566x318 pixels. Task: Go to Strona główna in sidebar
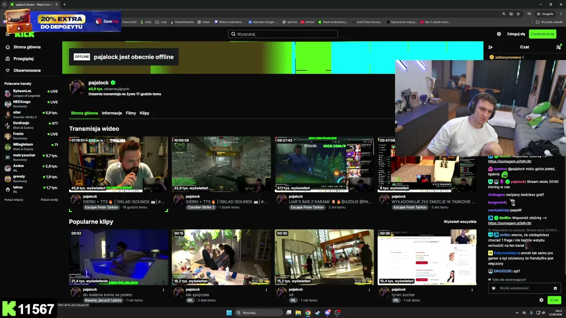pos(23,47)
